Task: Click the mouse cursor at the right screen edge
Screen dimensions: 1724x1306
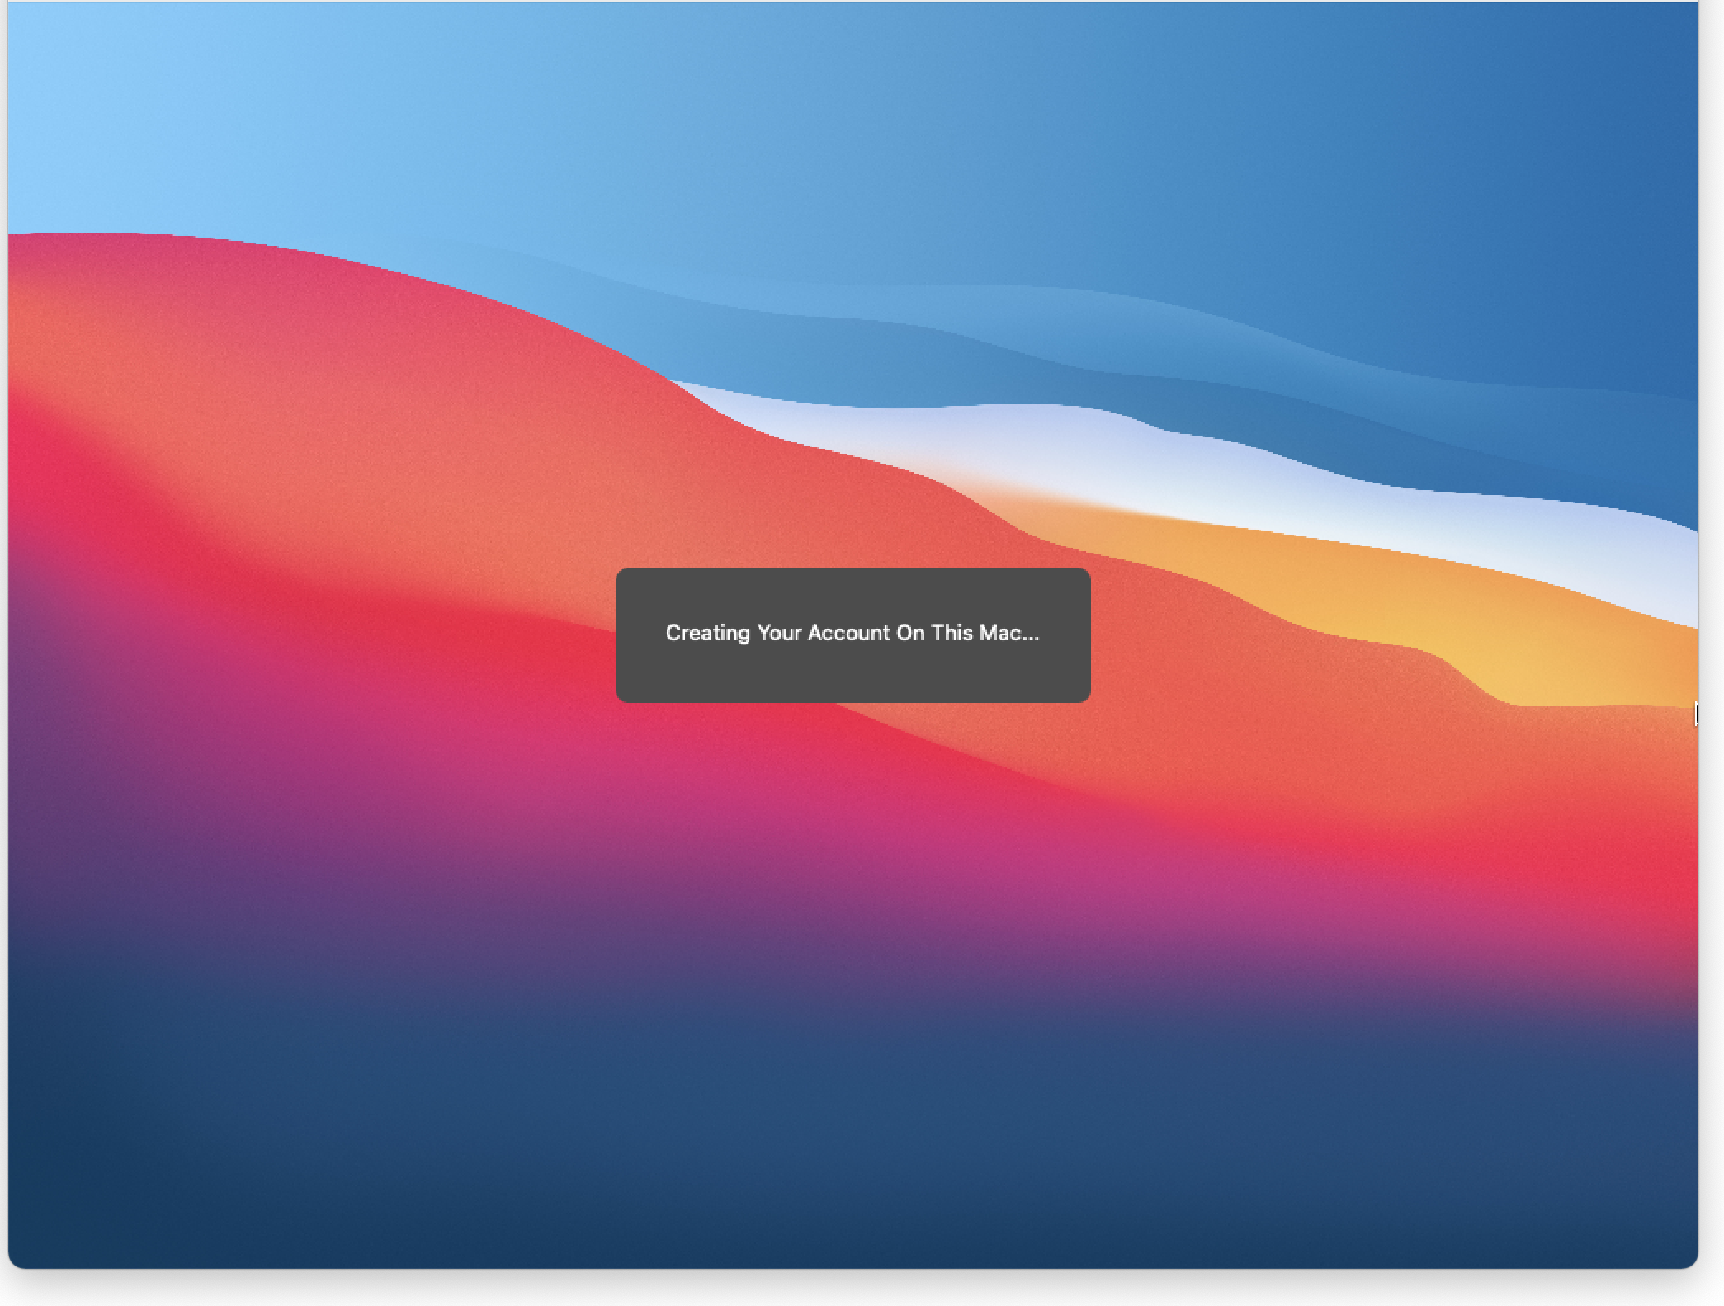Action: [1695, 714]
